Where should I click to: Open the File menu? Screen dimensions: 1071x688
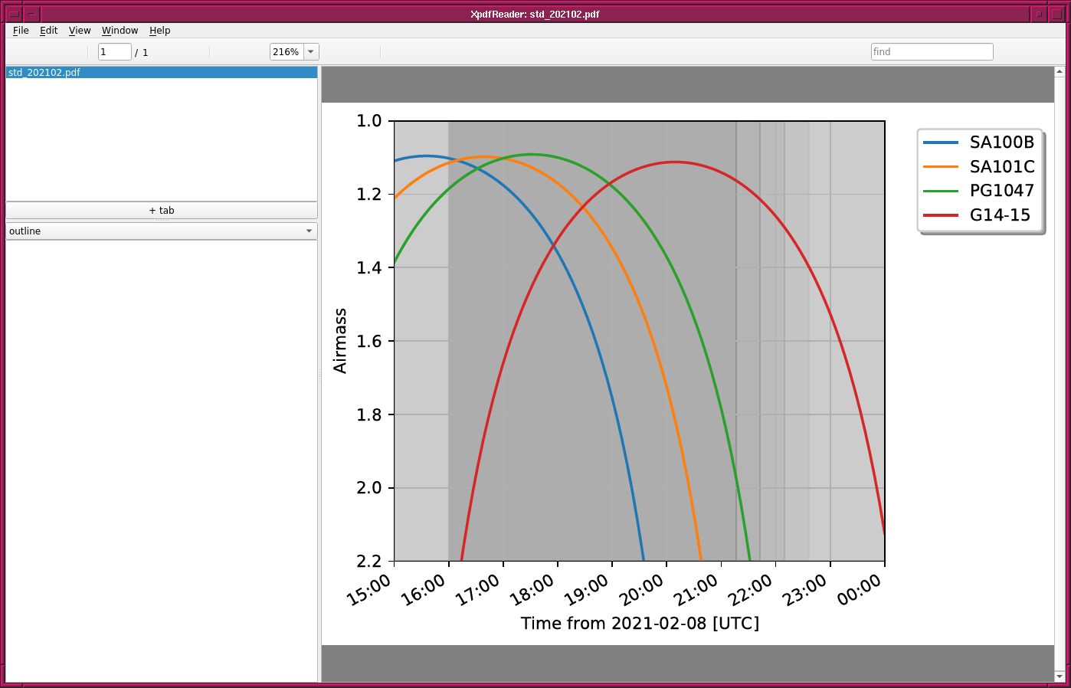pyautogui.click(x=21, y=31)
